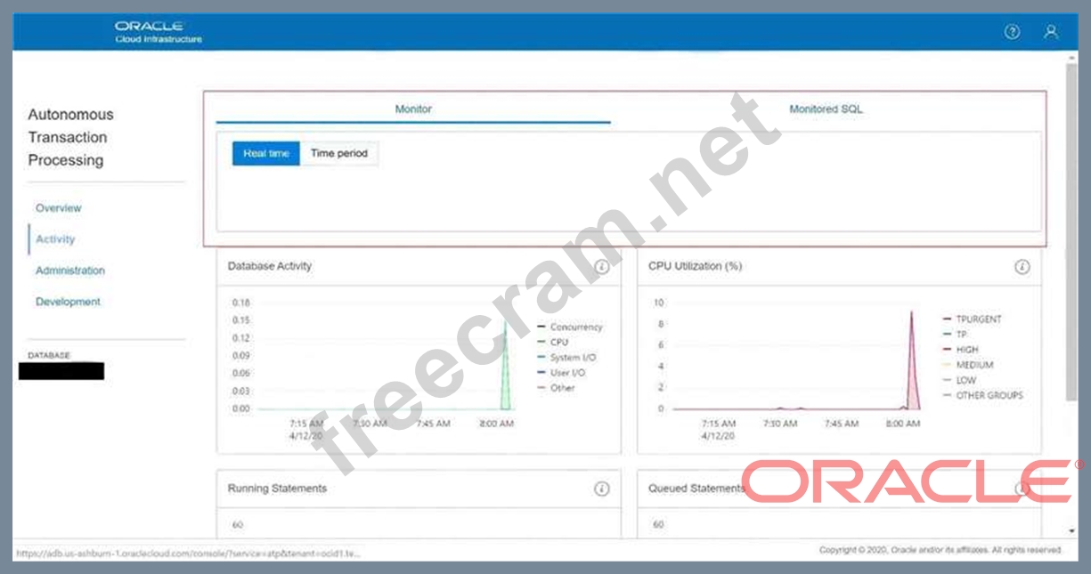Toggle the OTHER GROUPS legend entry
1091x574 pixels.
[x=982, y=395]
